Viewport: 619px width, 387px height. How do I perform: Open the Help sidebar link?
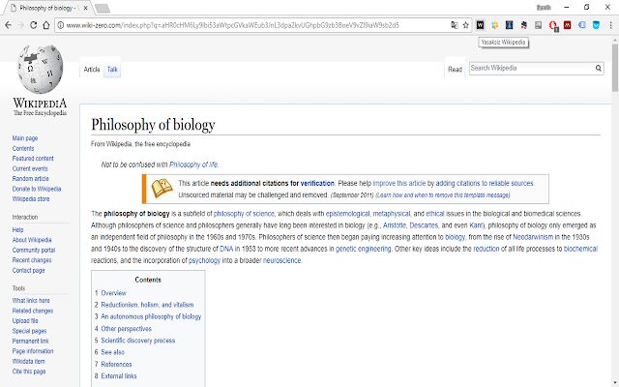(17, 230)
